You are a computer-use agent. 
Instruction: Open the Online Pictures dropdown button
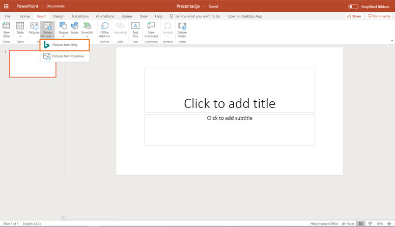[x=47, y=30]
